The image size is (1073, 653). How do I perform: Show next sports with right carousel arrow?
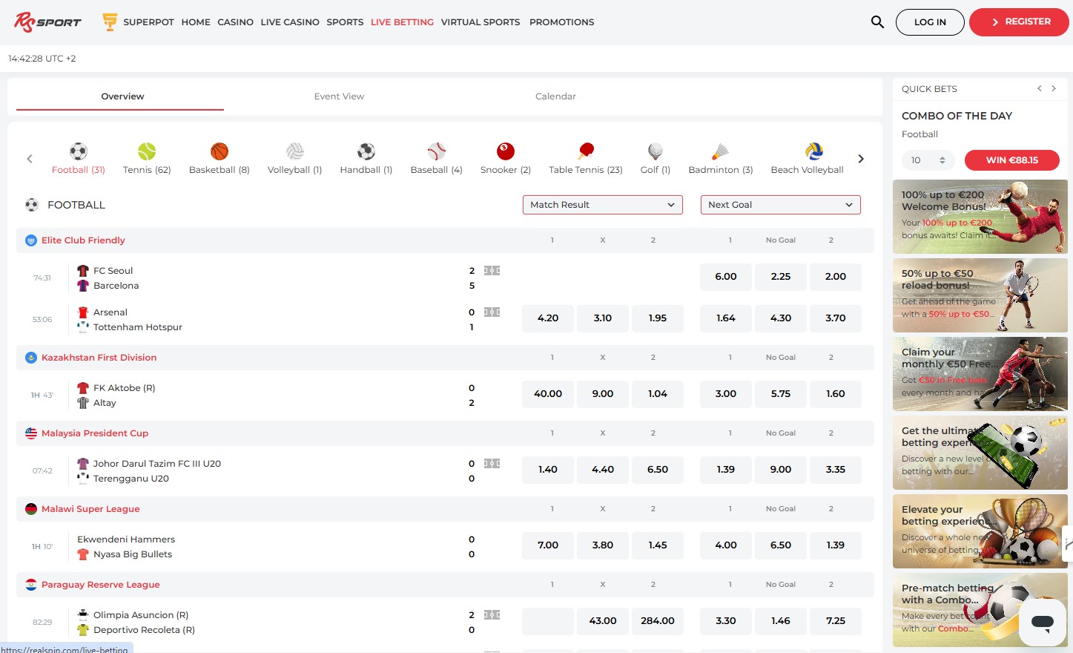861,159
